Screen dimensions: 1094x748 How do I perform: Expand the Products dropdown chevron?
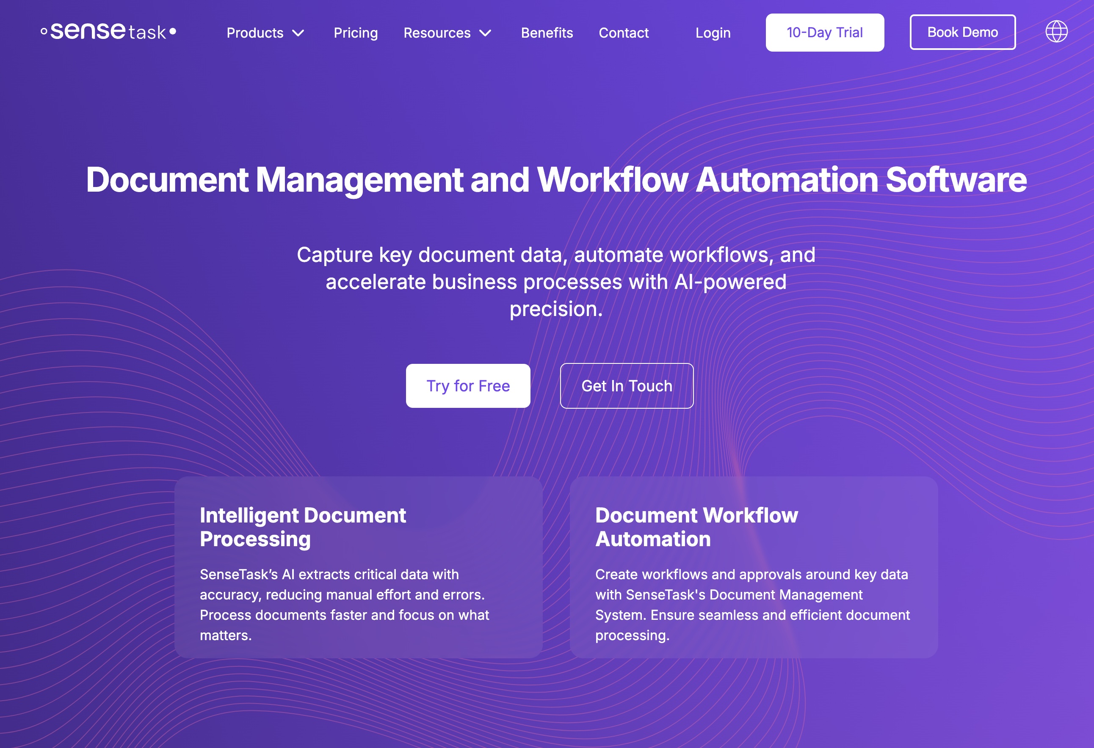[298, 33]
